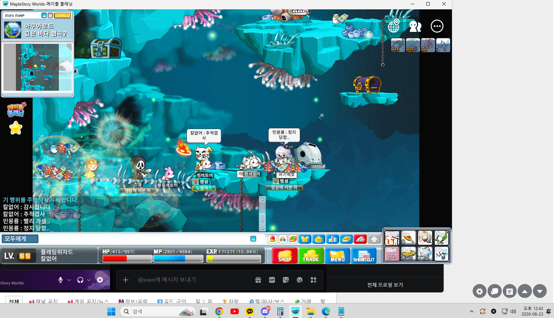This screenshot has height=318, width=554.
Task: Select the chat target '모두에게' dropdown
Action: pos(20,239)
